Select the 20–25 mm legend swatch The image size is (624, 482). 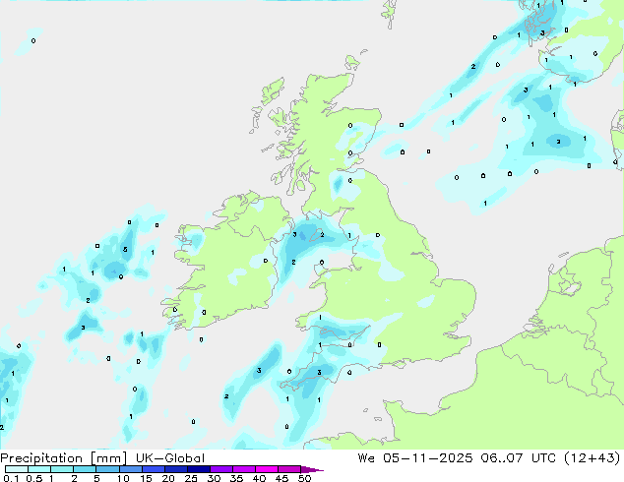pos(175,469)
